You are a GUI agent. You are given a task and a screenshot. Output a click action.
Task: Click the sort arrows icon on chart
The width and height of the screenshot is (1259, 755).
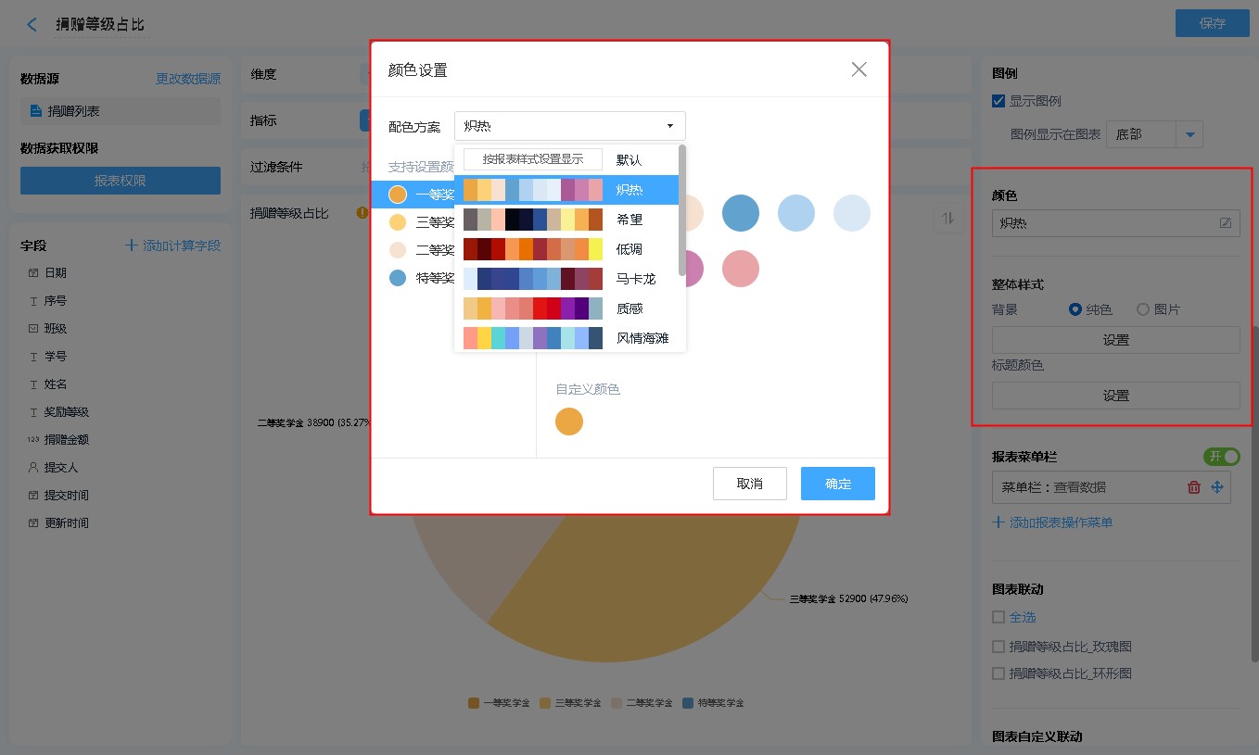947,218
